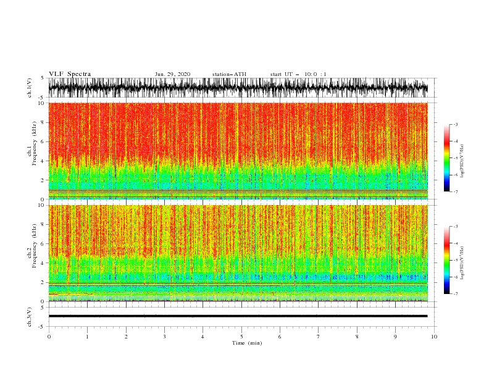Click the '-3' value on ch.1 colorbar
Image resolution: width=489 pixels, height=378 pixels.
(x=456, y=124)
